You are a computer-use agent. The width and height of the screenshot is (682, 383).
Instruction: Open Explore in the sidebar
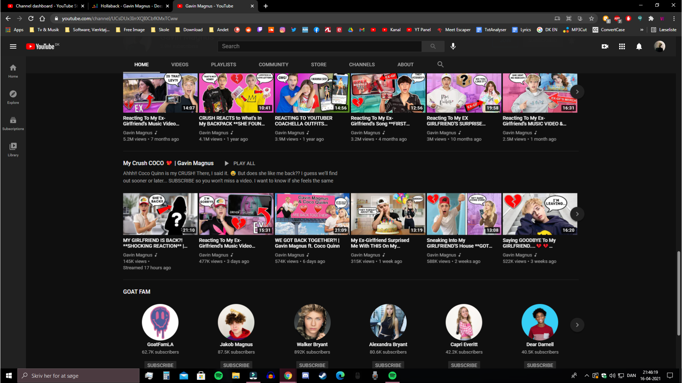pyautogui.click(x=13, y=97)
